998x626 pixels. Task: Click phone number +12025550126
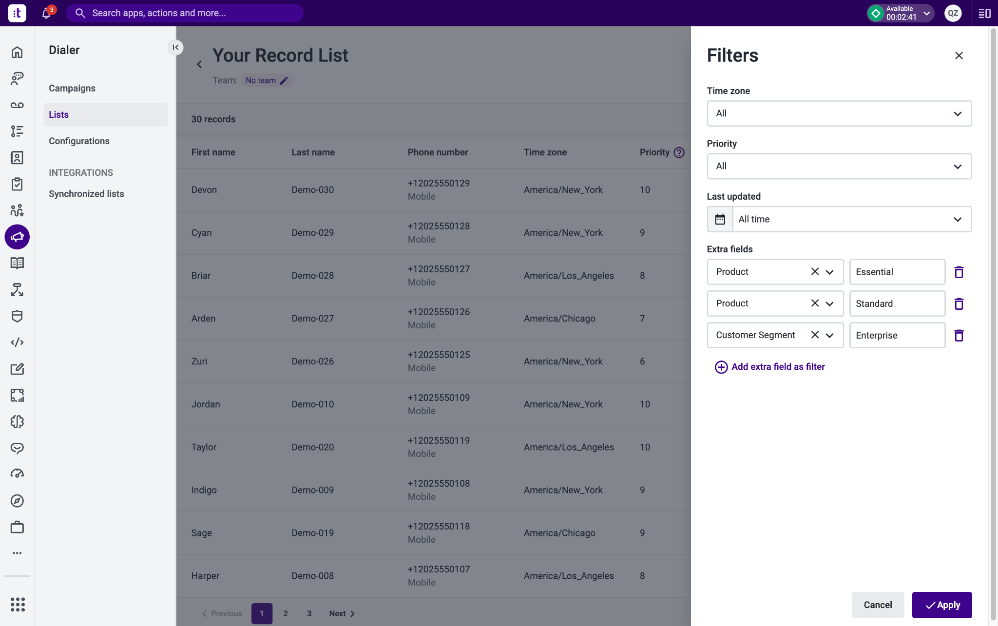[x=439, y=312]
